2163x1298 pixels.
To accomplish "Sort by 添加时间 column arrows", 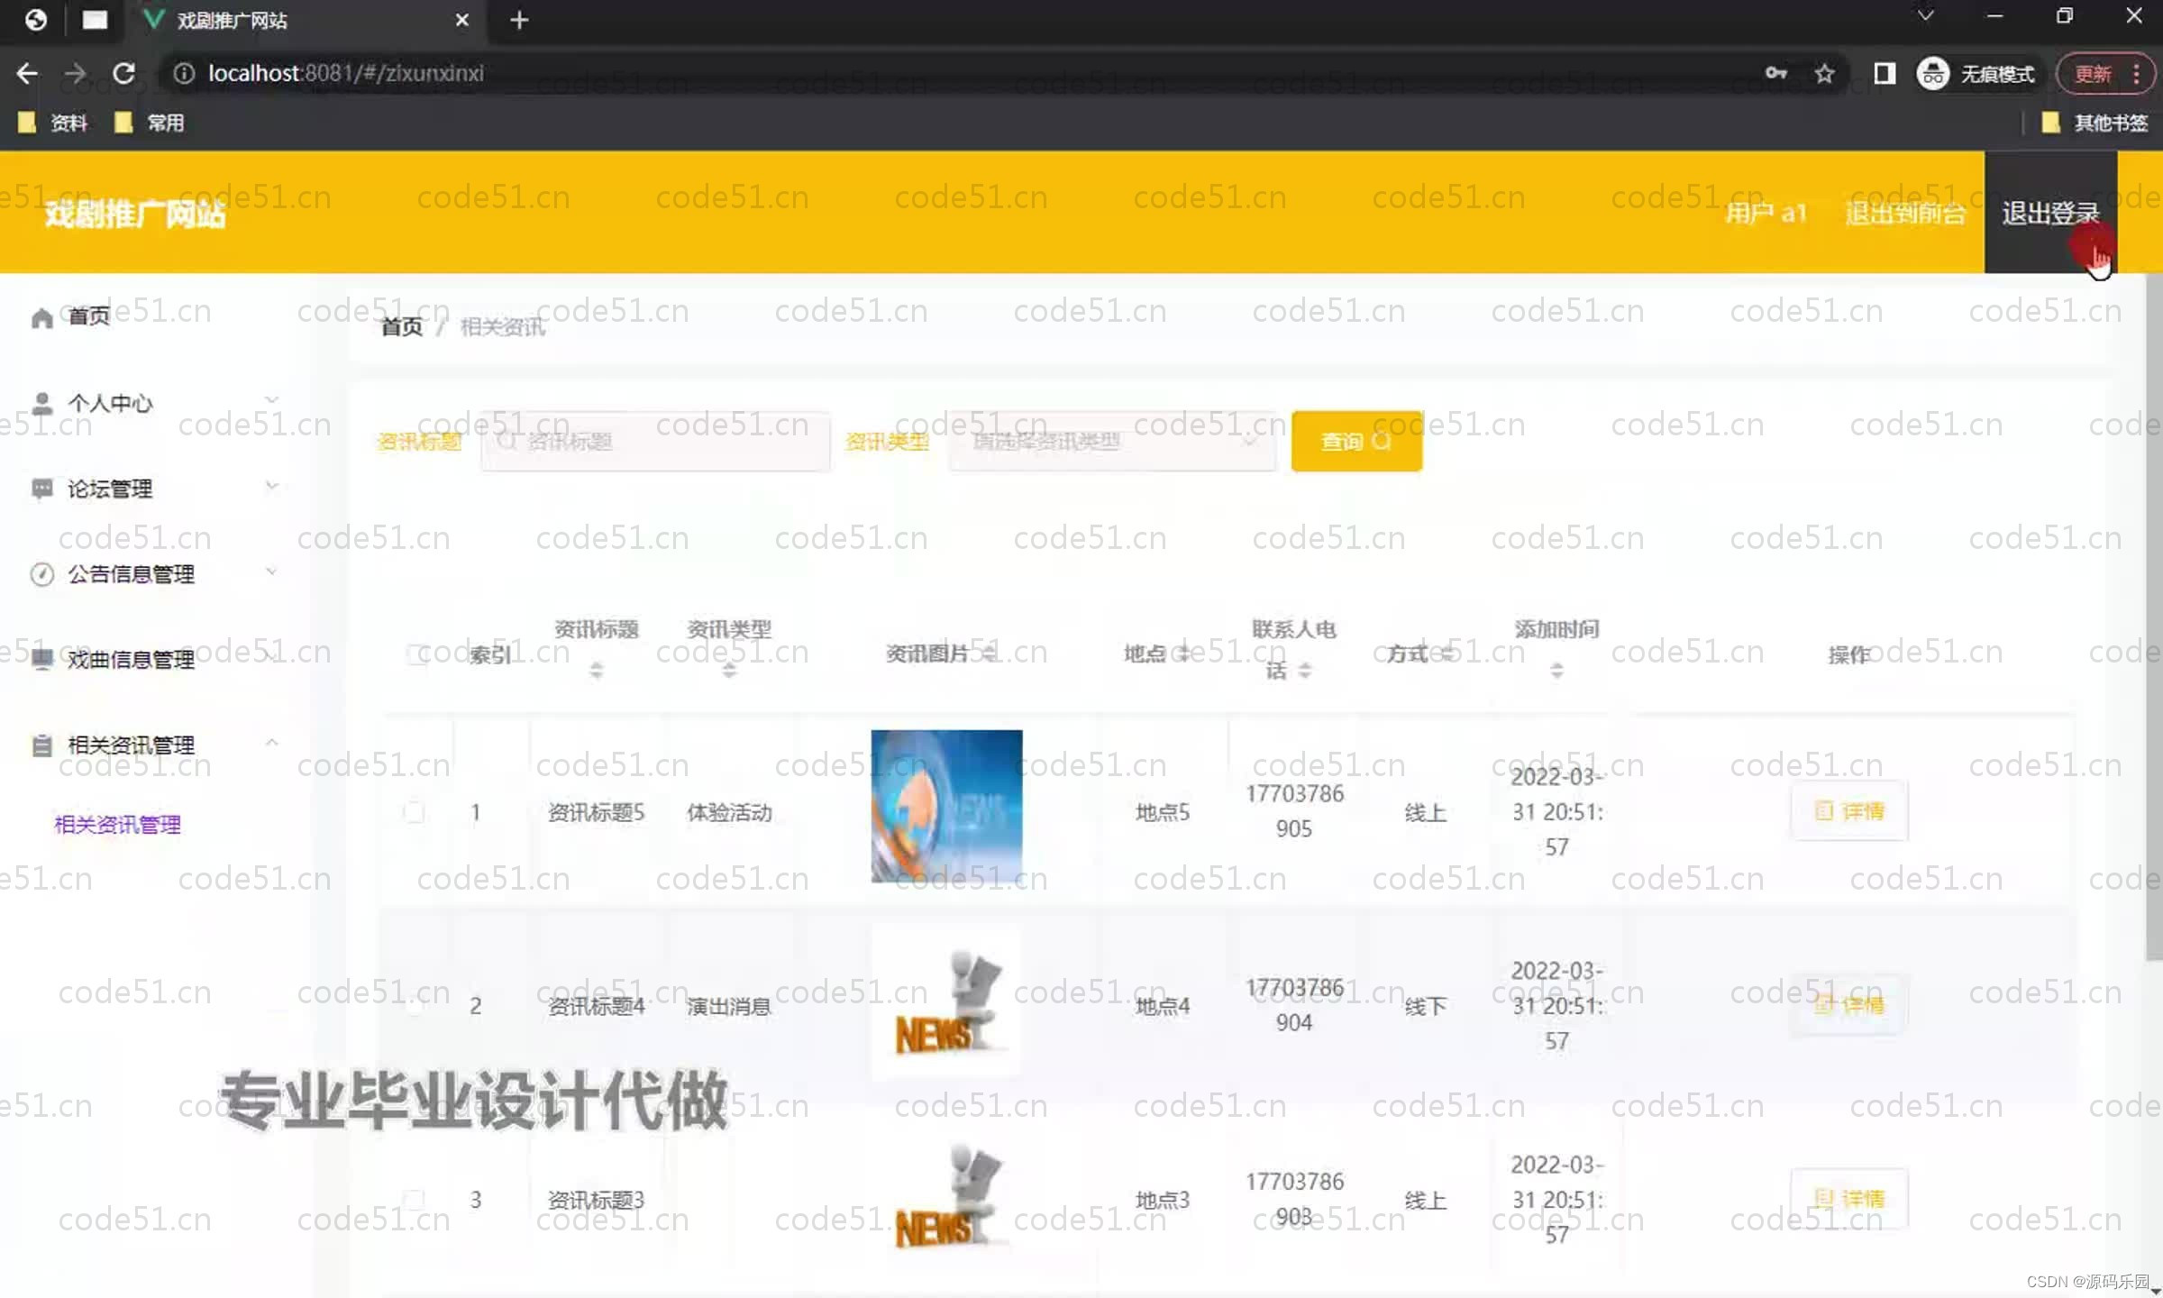I will [1556, 671].
